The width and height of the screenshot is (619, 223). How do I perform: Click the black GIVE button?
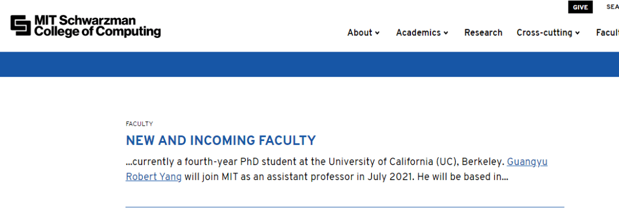pos(580,7)
